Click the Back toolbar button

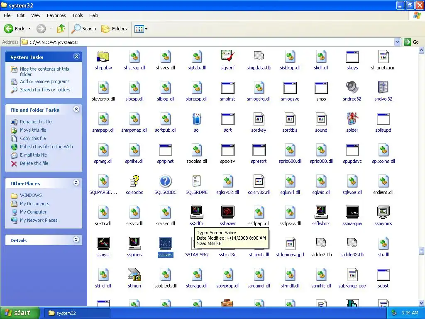pos(15,29)
